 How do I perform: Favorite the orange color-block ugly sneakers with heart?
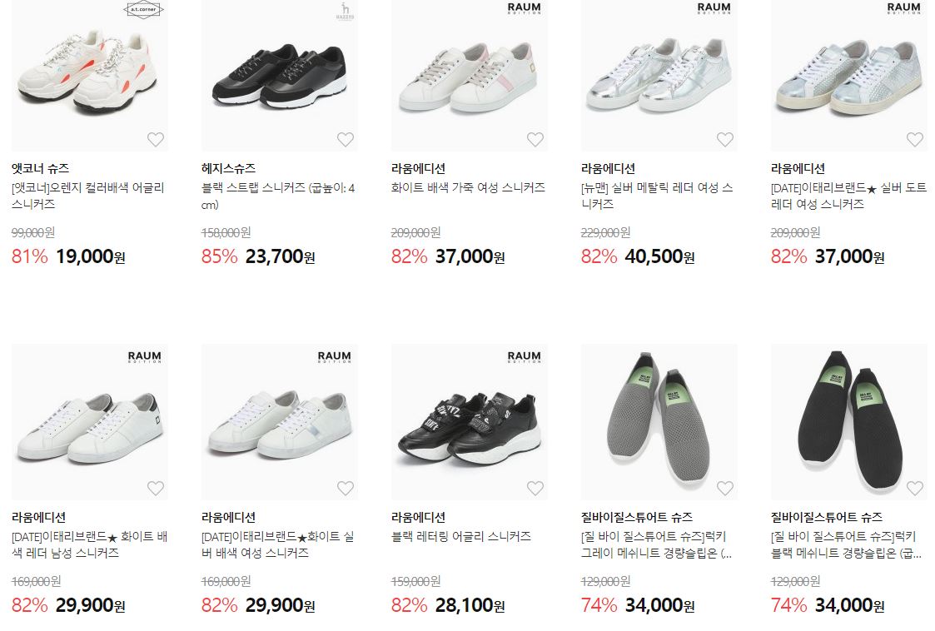(x=156, y=139)
